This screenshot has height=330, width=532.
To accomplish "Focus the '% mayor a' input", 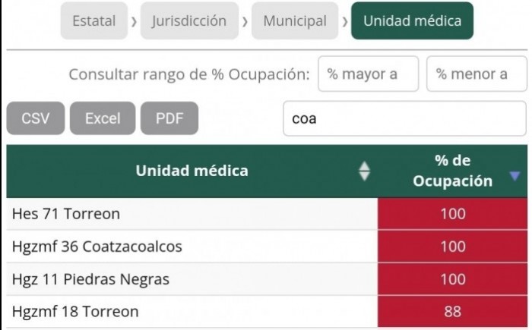I will [x=368, y=74].
